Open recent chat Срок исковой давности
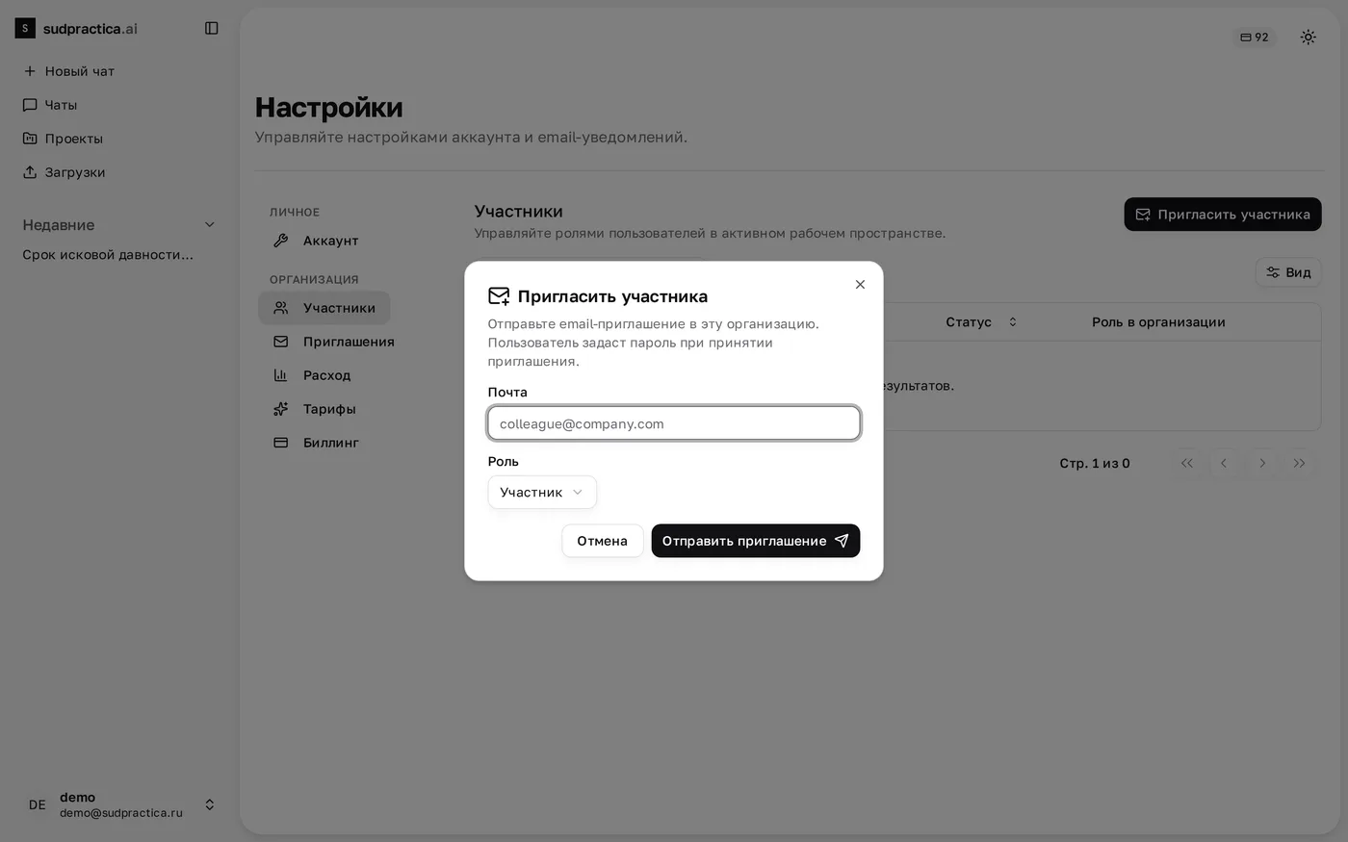Screen dimensions: 1348x842 point(108,255)
